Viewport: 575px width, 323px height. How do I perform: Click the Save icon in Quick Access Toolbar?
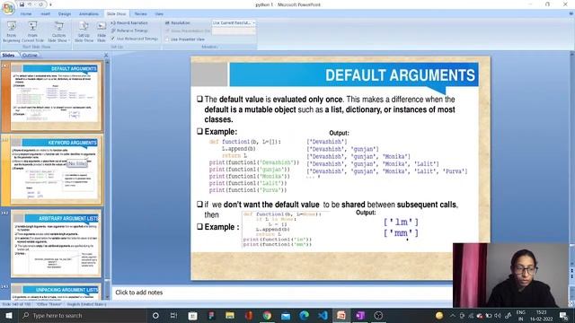(x=22, y=4)
